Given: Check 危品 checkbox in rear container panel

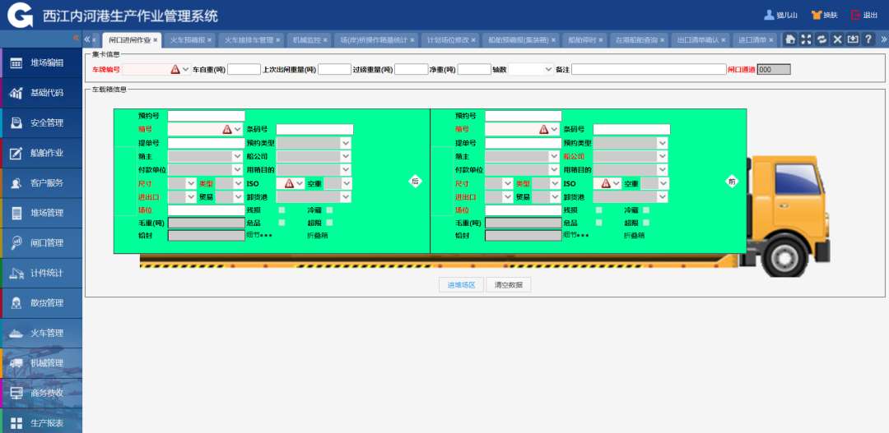Looking at the screenshot, I should [x=282, y=223].
